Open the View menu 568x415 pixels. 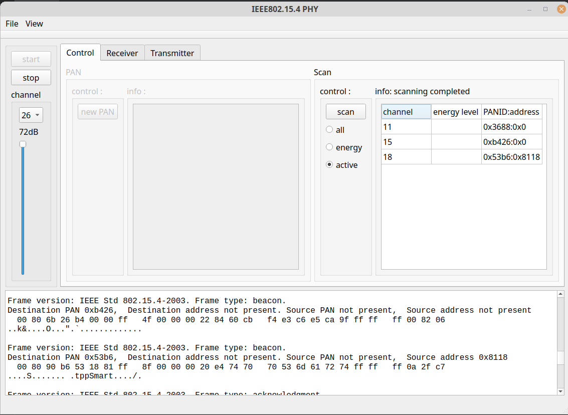tap(34, 24)
